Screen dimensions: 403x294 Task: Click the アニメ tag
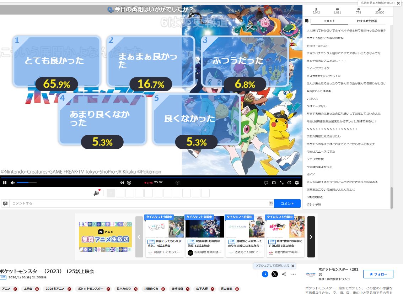click(6, 289)
